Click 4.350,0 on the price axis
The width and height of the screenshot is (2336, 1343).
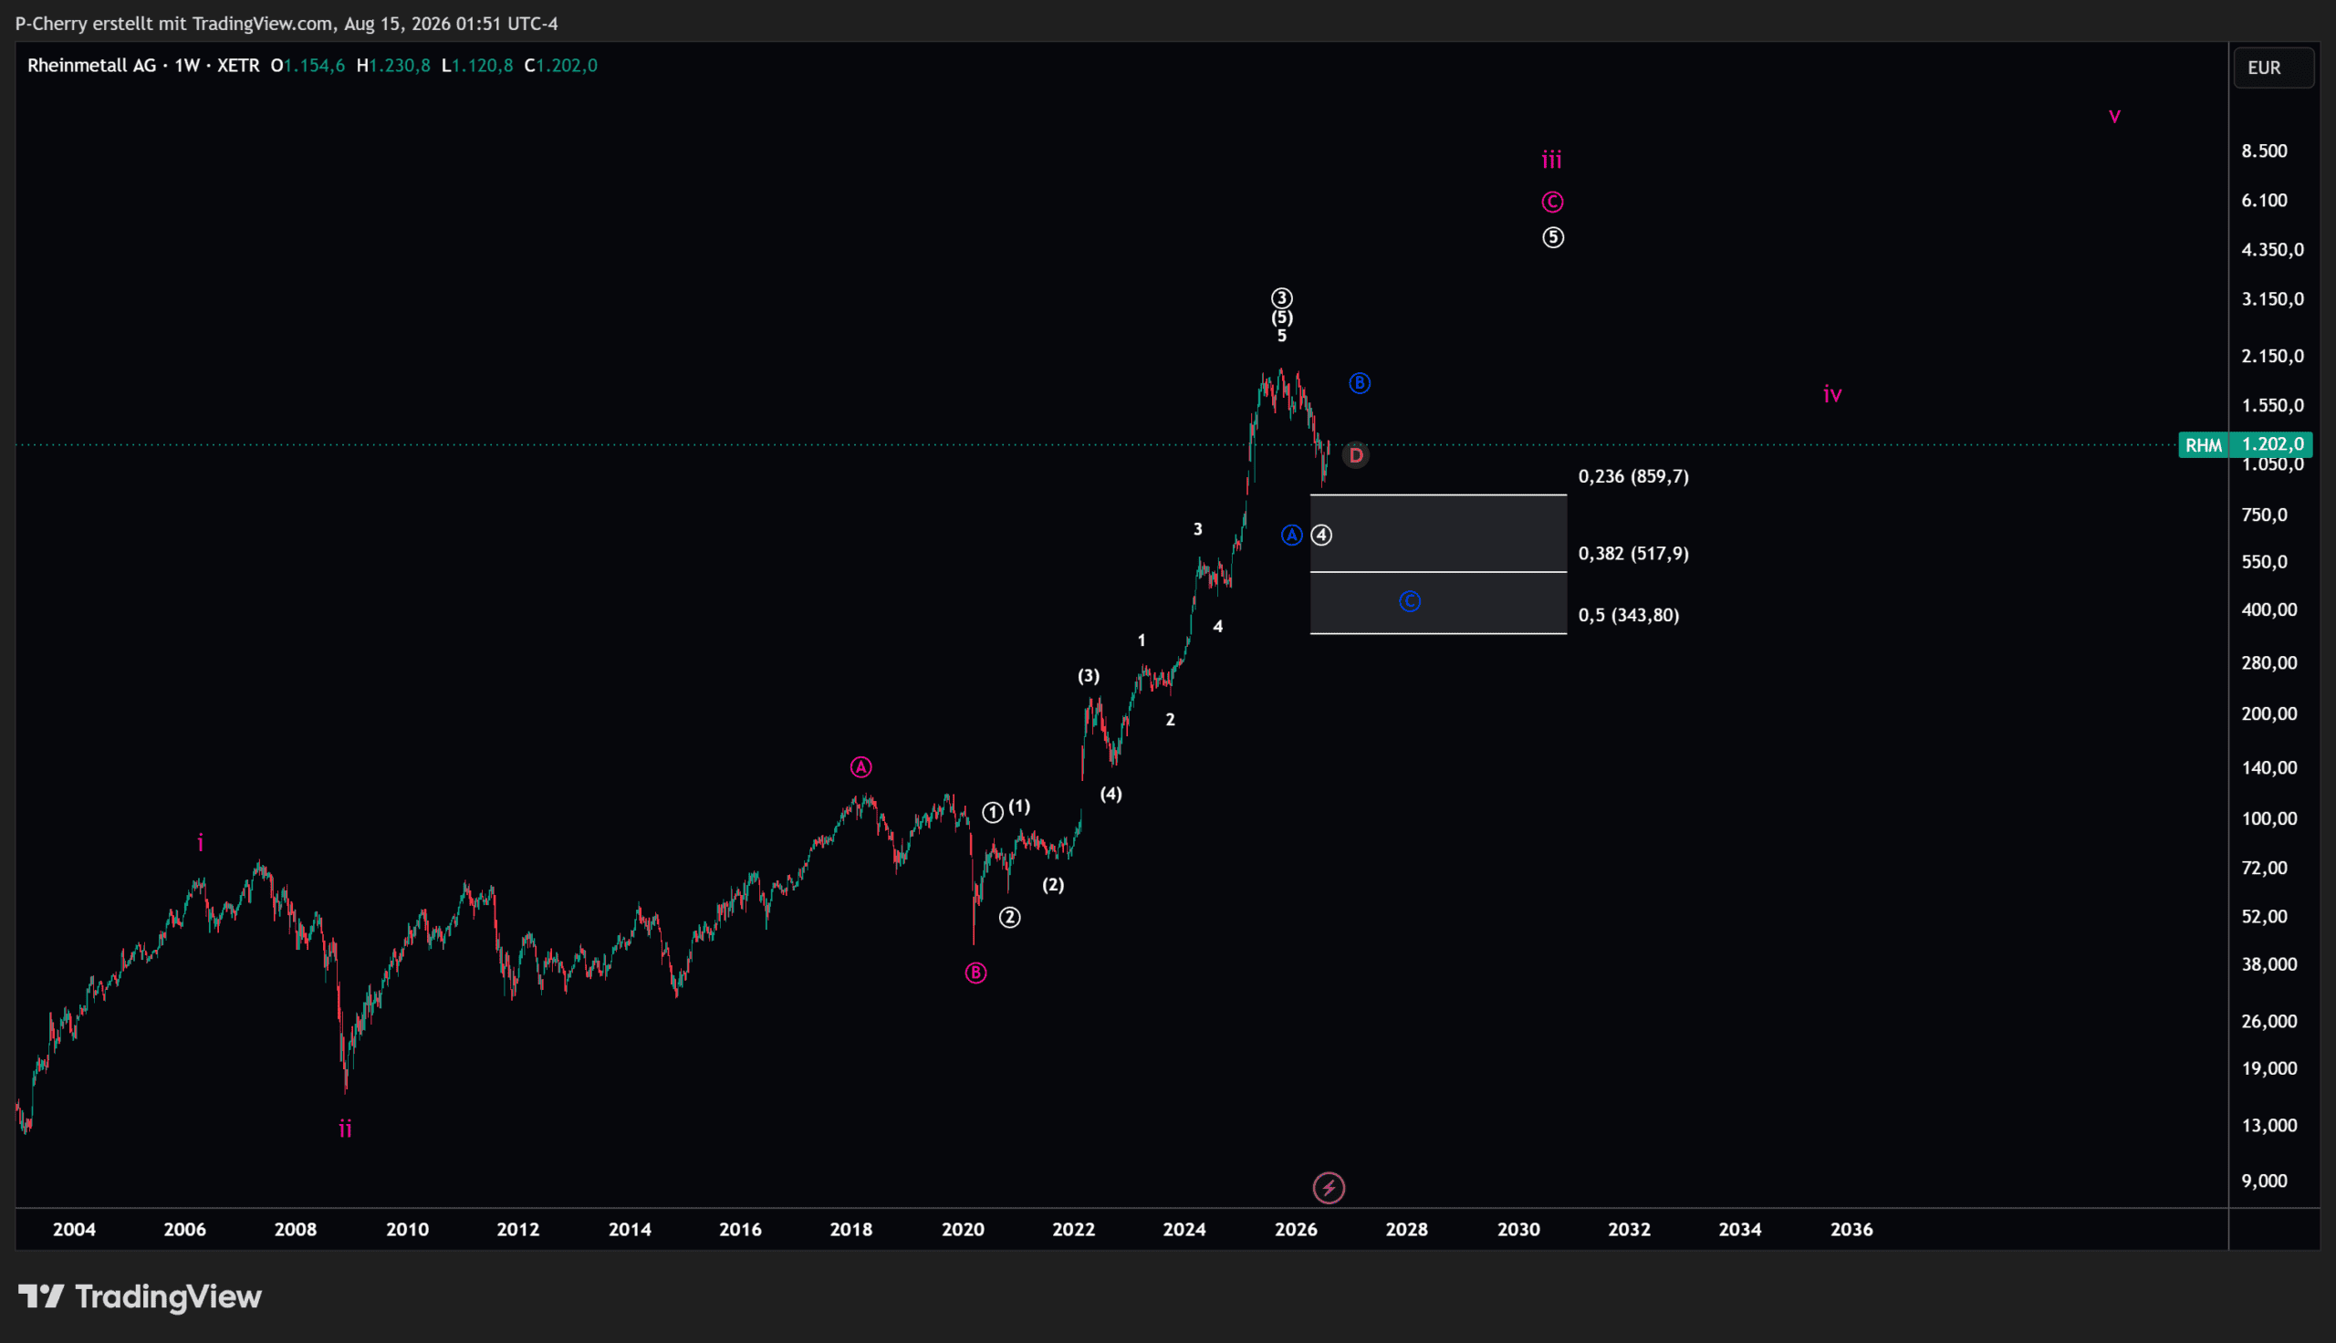tap(2273, 250)
